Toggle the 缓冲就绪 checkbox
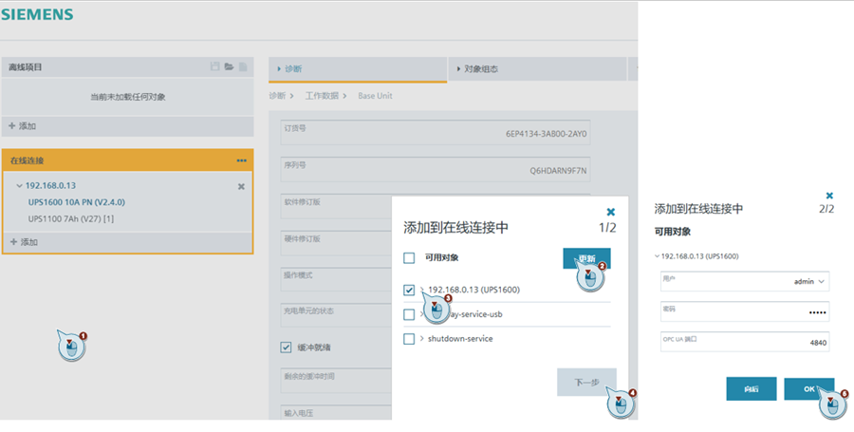The image size is (854, 432). point(287,347)
